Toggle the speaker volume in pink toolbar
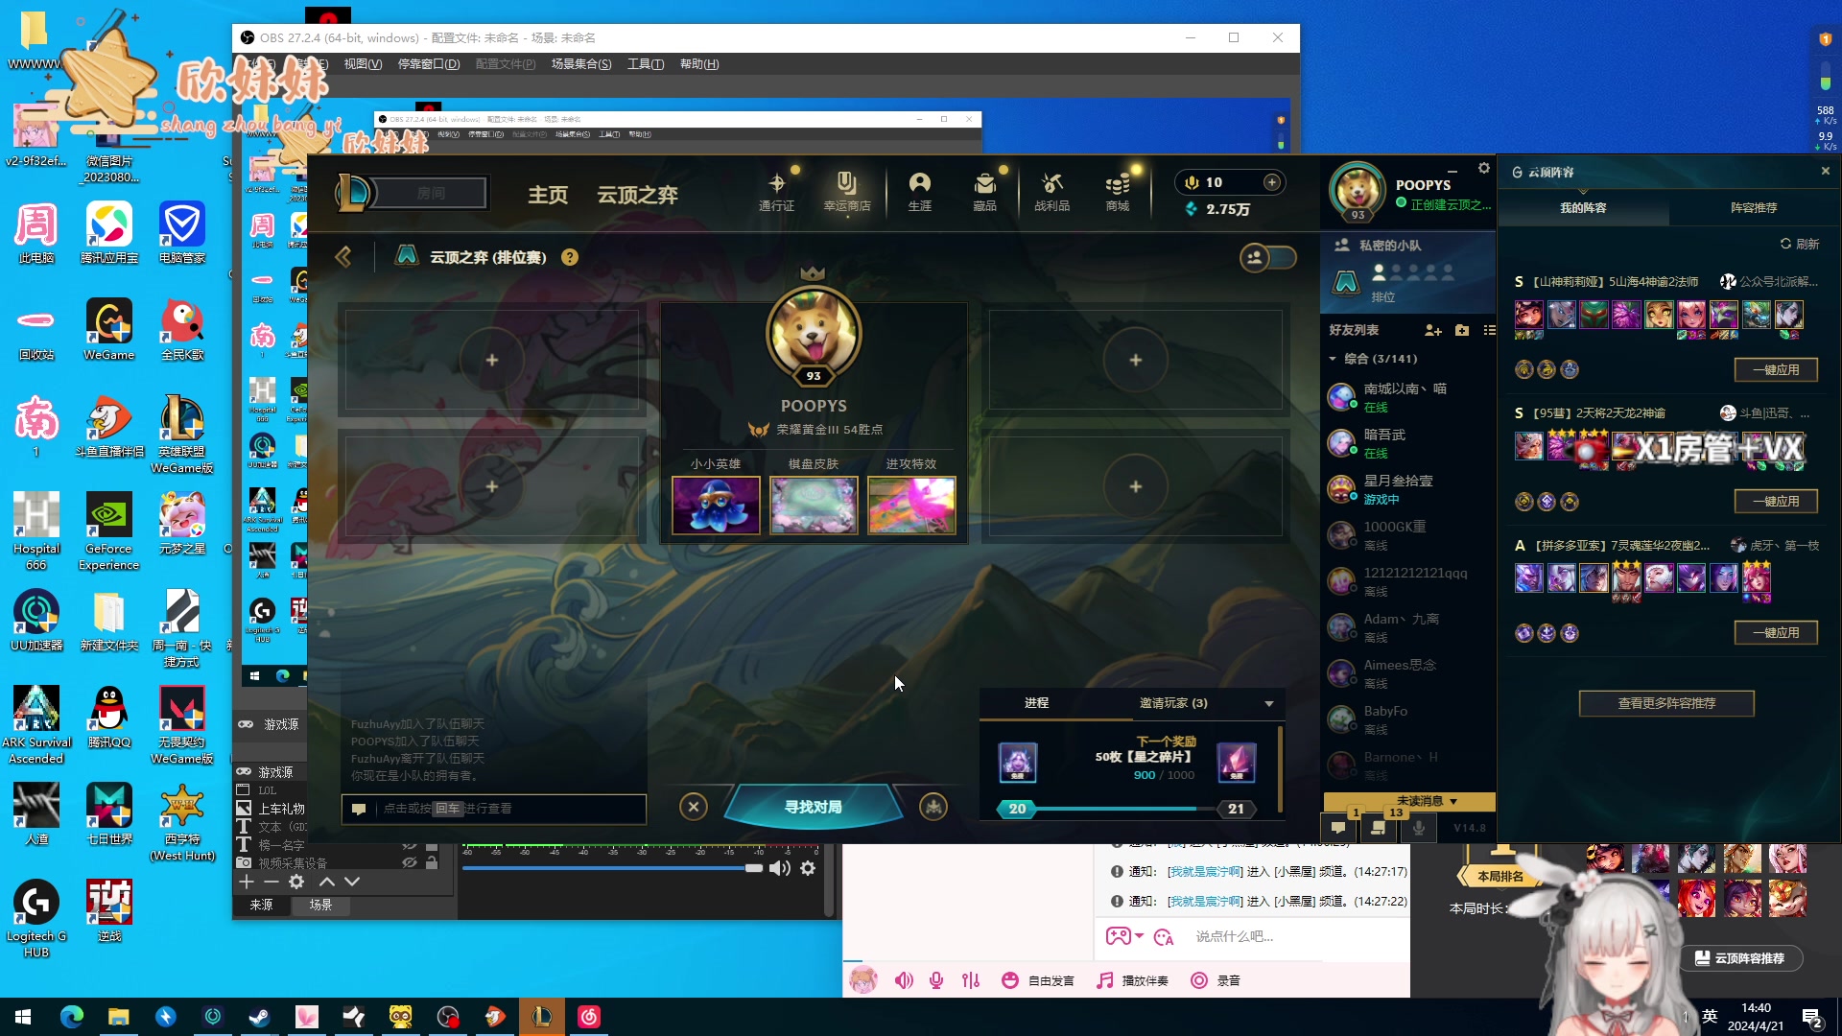The height and width of the screenshot is (1036, 1842). click(x=904, y=980)
